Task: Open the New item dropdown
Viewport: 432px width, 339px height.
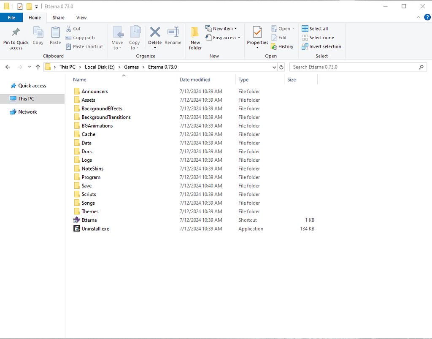Action: coord(222,28)
